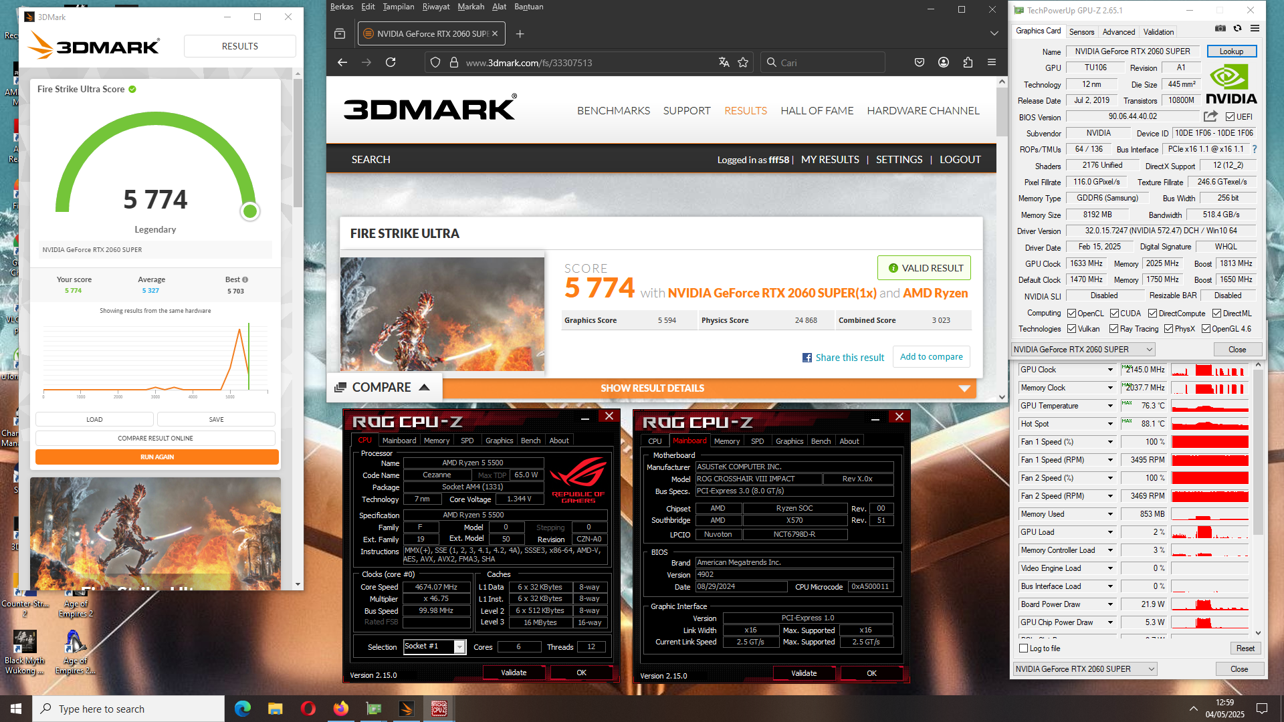This screenshot has height=722, width=1284.
Task: Click the Firefox back arrow
Action: pyautogui.click(x=342, y=62)
